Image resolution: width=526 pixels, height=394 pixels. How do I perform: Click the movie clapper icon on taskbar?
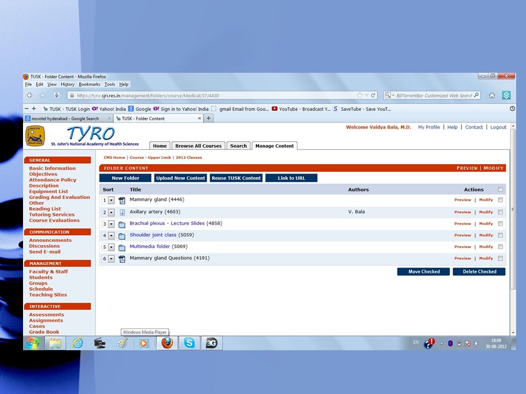100,343
